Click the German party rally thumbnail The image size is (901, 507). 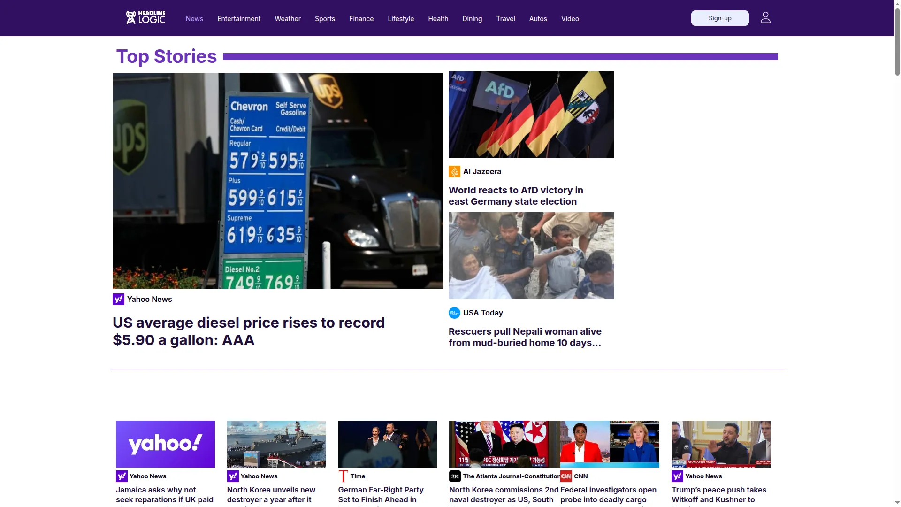[x=388, y=444]
